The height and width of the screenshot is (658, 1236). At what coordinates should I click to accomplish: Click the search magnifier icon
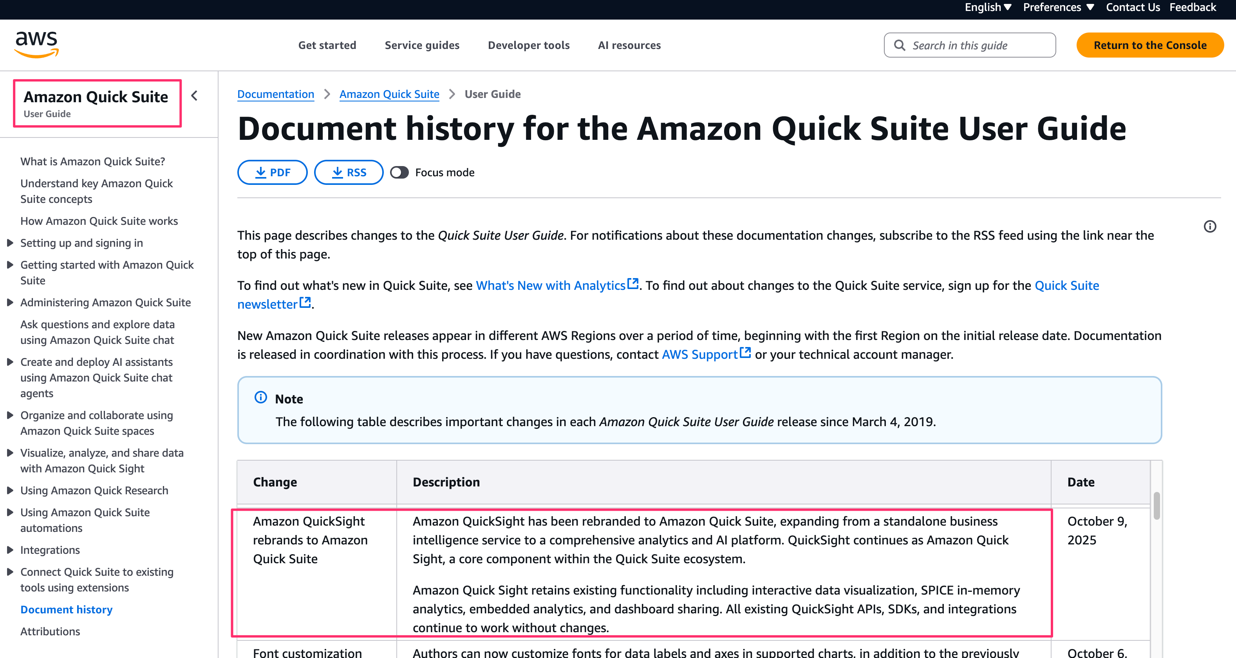click(900, 45)
